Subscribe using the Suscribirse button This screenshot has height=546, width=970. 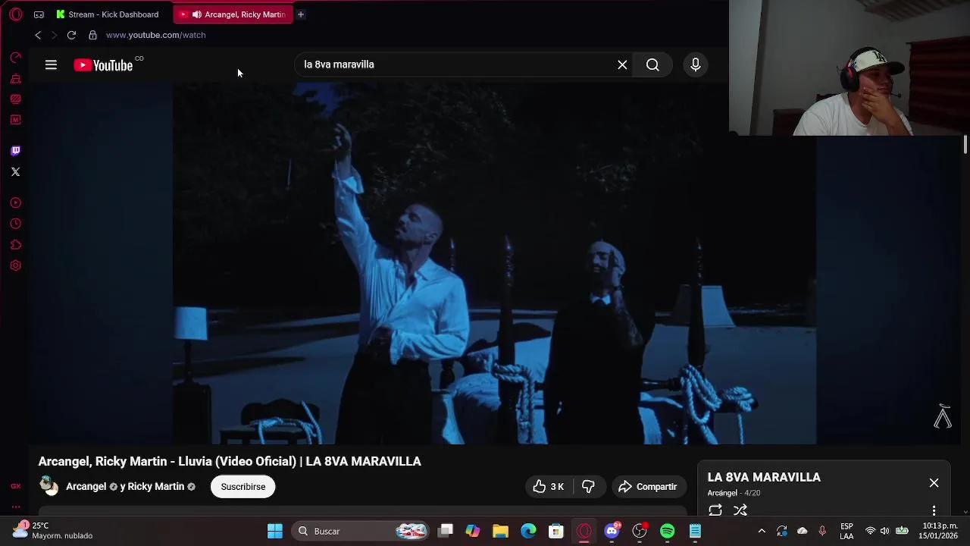pyautogui.click(x=243, y=487)
